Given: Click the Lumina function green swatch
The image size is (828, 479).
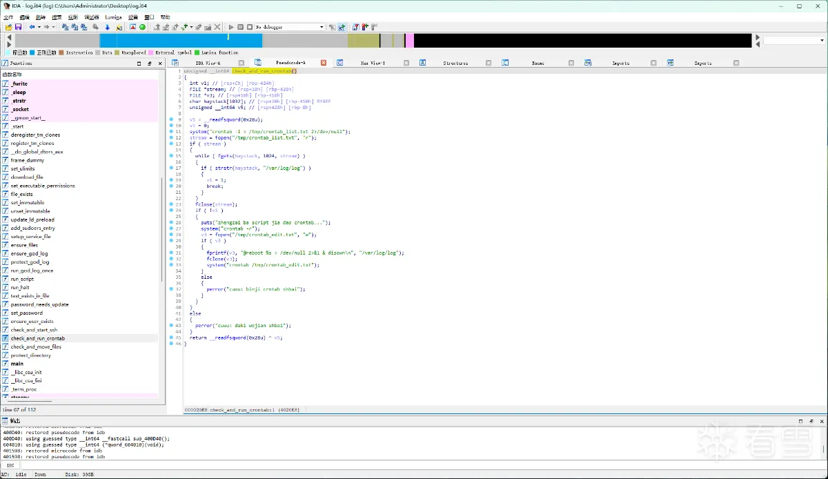Looking at the screenshot, I should [x=197, y=52].
